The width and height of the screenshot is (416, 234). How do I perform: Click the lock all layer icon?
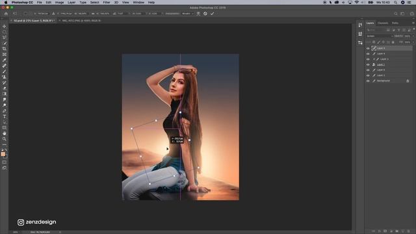393,42
